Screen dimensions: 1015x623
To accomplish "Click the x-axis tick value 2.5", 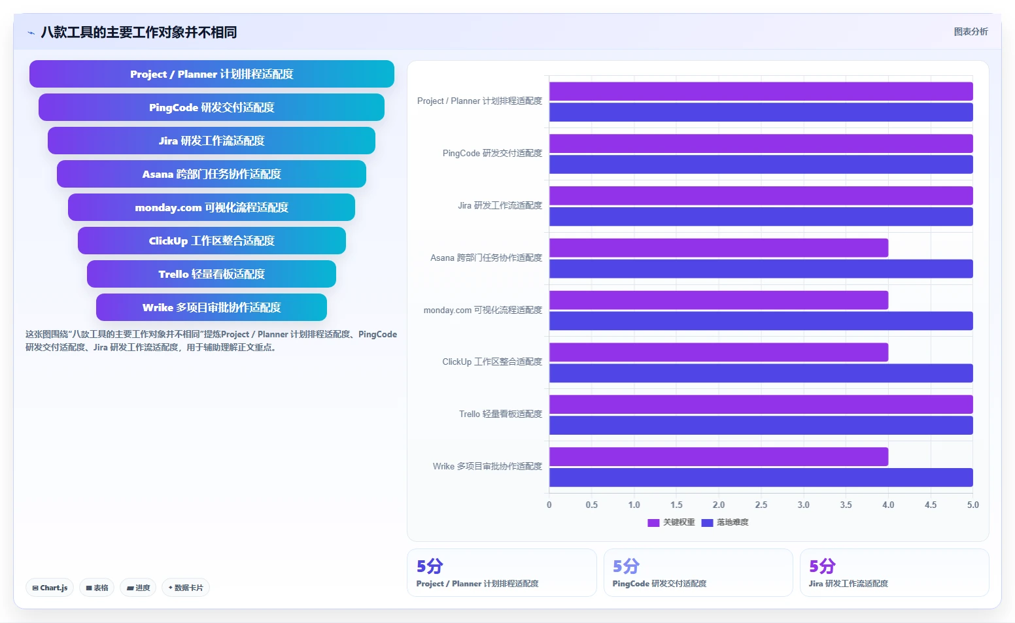I will coord(761,505).
